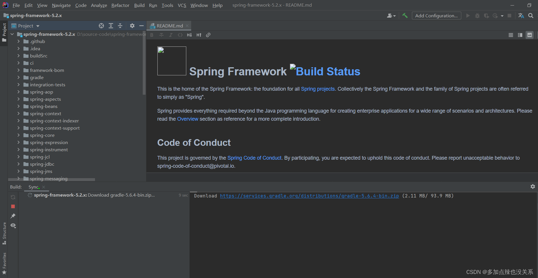Screen dimensions: 538x278
Task: Insert link via Markdown toolbar icon
Action: (x=208, y=35)
